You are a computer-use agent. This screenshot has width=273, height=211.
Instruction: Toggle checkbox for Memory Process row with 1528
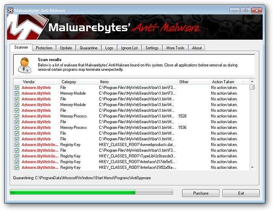tap(17, 116)
